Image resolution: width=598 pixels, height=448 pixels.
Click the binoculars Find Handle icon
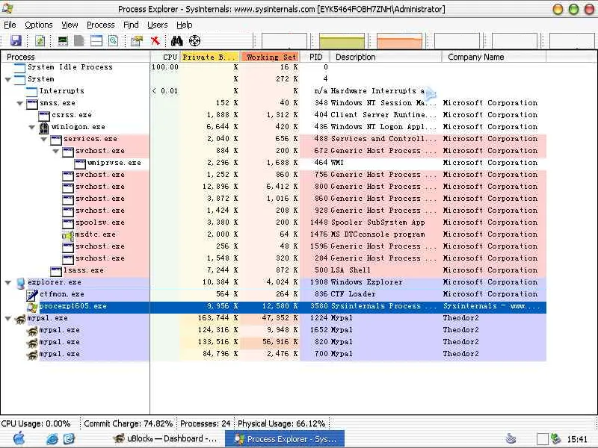[x=177, y=40]
